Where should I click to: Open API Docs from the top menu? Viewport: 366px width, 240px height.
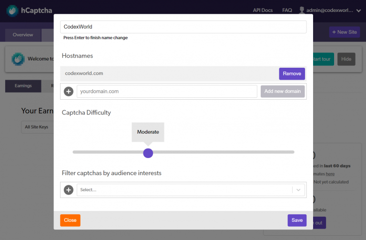tap(263, 10)
